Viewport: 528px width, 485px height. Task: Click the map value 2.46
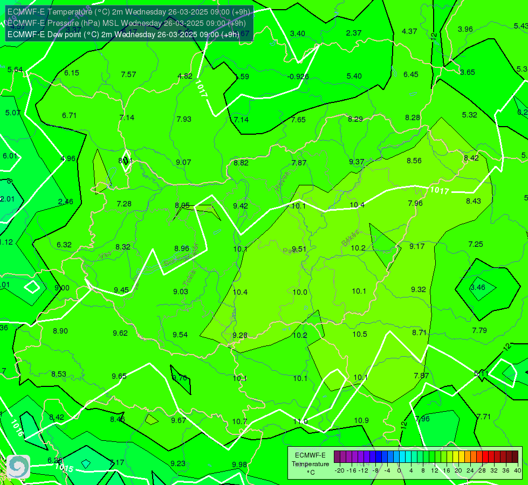[x=66, y=202]
